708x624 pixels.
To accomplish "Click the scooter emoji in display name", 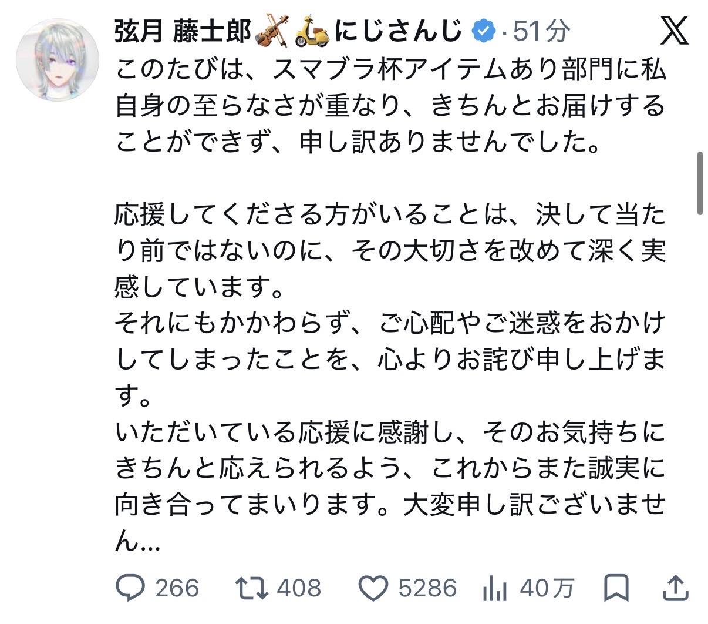I will pos(312,31).
